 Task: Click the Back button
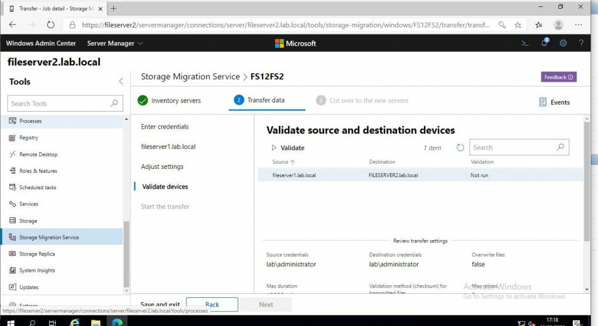pos(212,304)
